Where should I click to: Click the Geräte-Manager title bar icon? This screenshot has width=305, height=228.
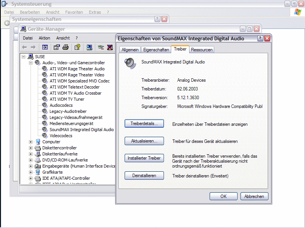pos(23,29)
